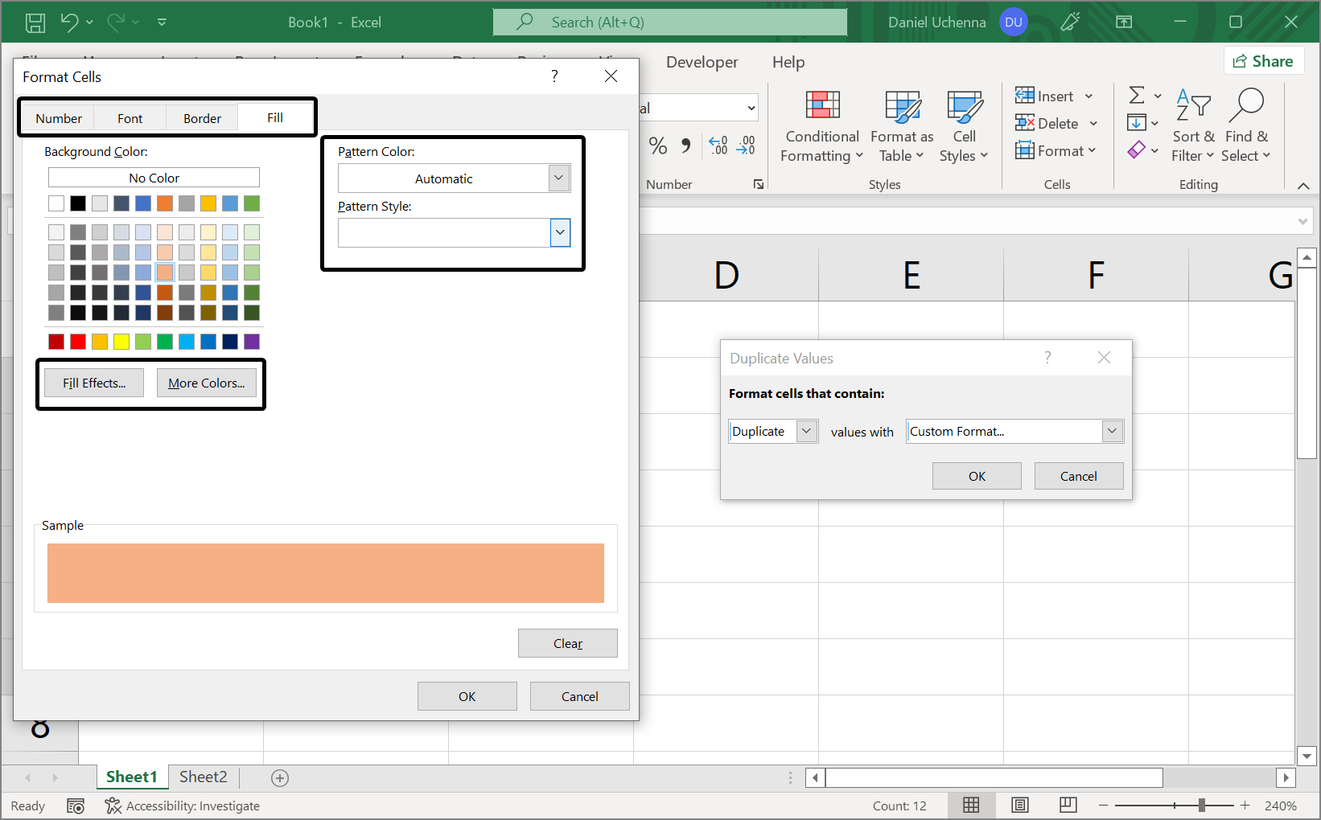Click the Save icon in title bar

pos(35,23)
